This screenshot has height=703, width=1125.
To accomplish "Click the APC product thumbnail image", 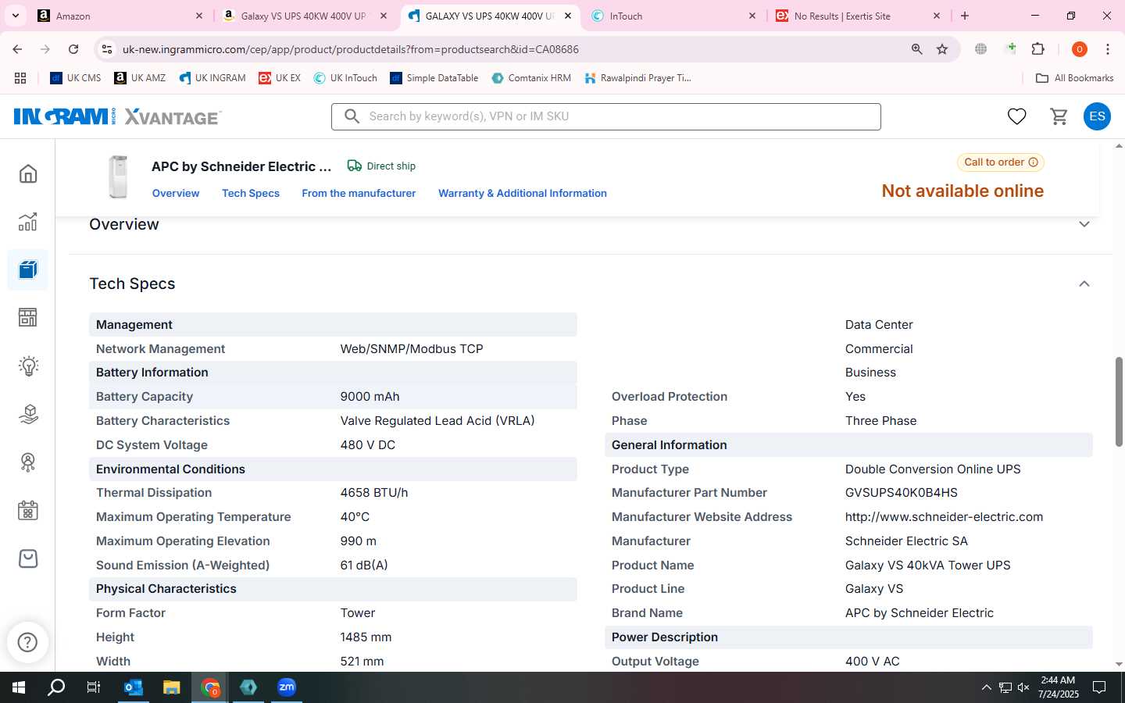I will coord(118,177).
